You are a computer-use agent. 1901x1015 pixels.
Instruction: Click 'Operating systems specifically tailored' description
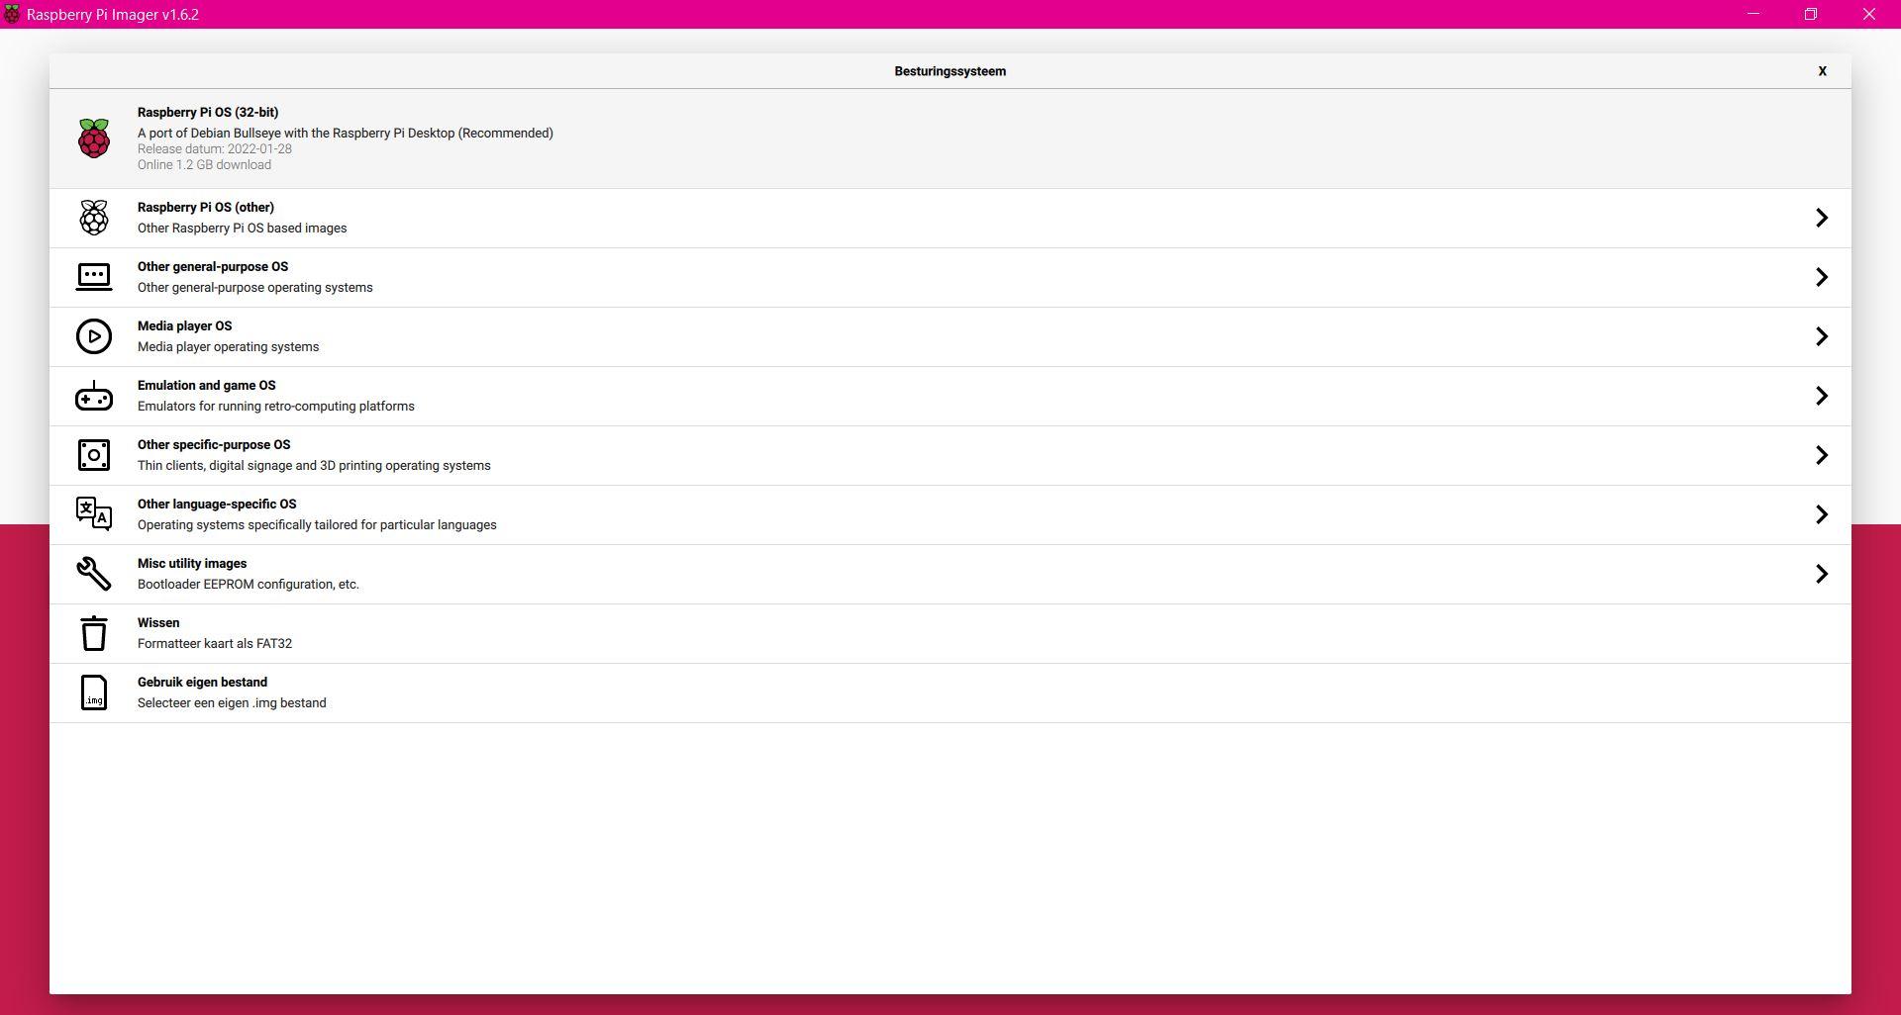click(x=317, y=525)
